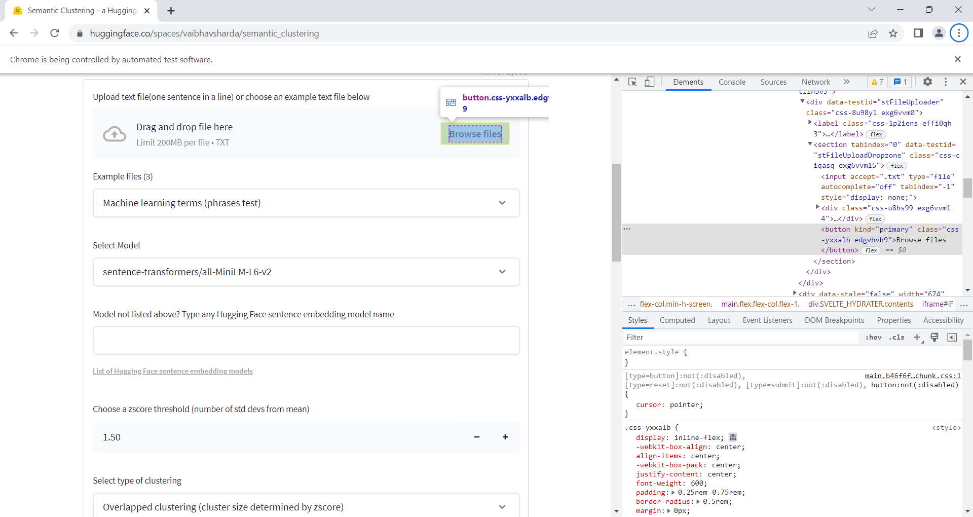Add a new style rule with plus
The width and height of the screenshot is (973, 517).
click(917, 338)
